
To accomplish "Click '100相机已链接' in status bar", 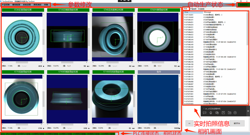I will click(108, 134).
